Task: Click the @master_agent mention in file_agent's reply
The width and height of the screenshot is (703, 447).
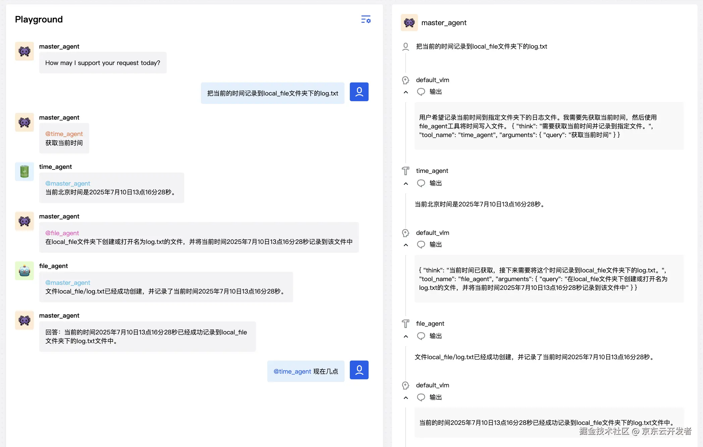Action: click(67, 282)
